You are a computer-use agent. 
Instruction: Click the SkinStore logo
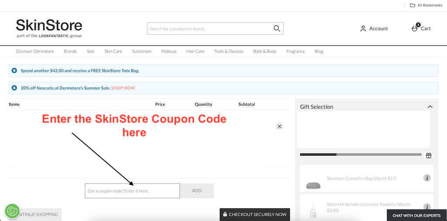[x=49, y=28]
